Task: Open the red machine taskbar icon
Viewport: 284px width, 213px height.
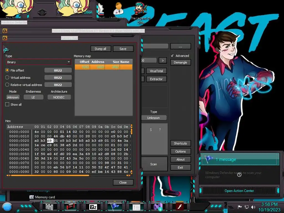Action: pyautogui.click(x=70, y=207)
